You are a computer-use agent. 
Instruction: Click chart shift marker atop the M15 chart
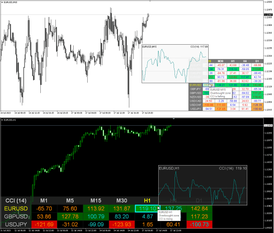(150, 1)
